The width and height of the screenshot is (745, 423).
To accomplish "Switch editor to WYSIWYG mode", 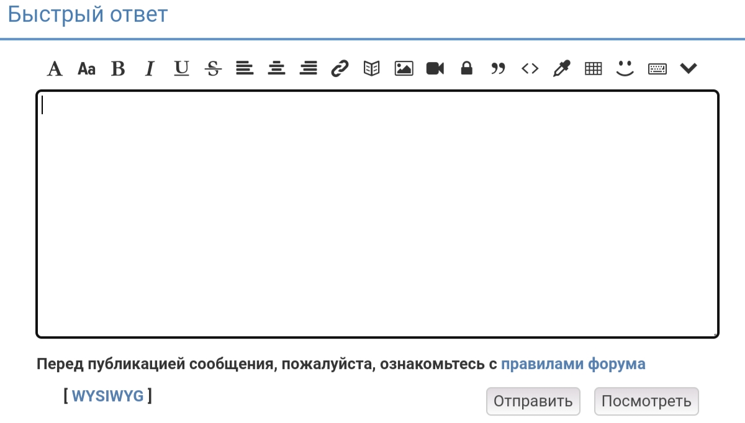I will [108, 396].
